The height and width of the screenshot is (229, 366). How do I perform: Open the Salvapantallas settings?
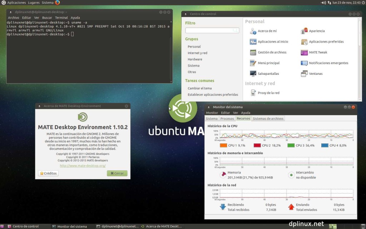[x=252, y=73]
